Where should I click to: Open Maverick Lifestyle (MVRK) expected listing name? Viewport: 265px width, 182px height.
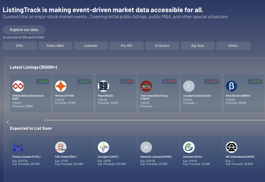click(156, 157)
